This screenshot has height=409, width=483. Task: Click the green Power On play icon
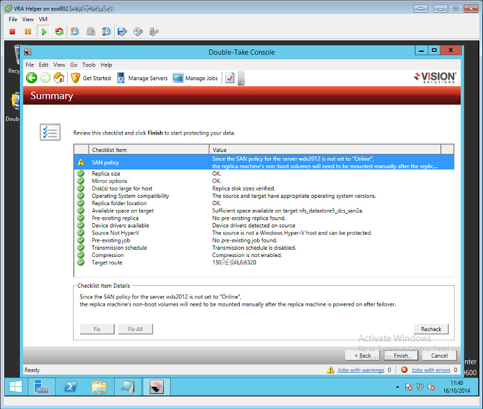click(x=44, y=32)
